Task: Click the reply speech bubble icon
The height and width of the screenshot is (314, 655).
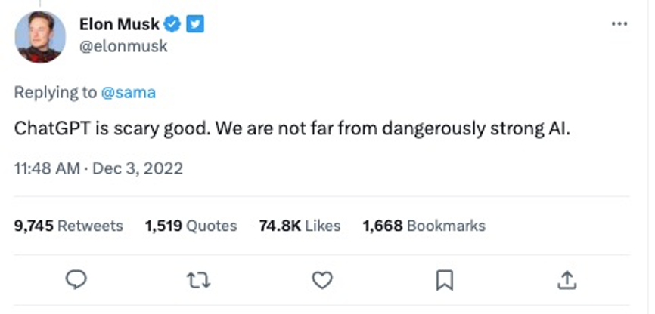Action: click(76, 280)
